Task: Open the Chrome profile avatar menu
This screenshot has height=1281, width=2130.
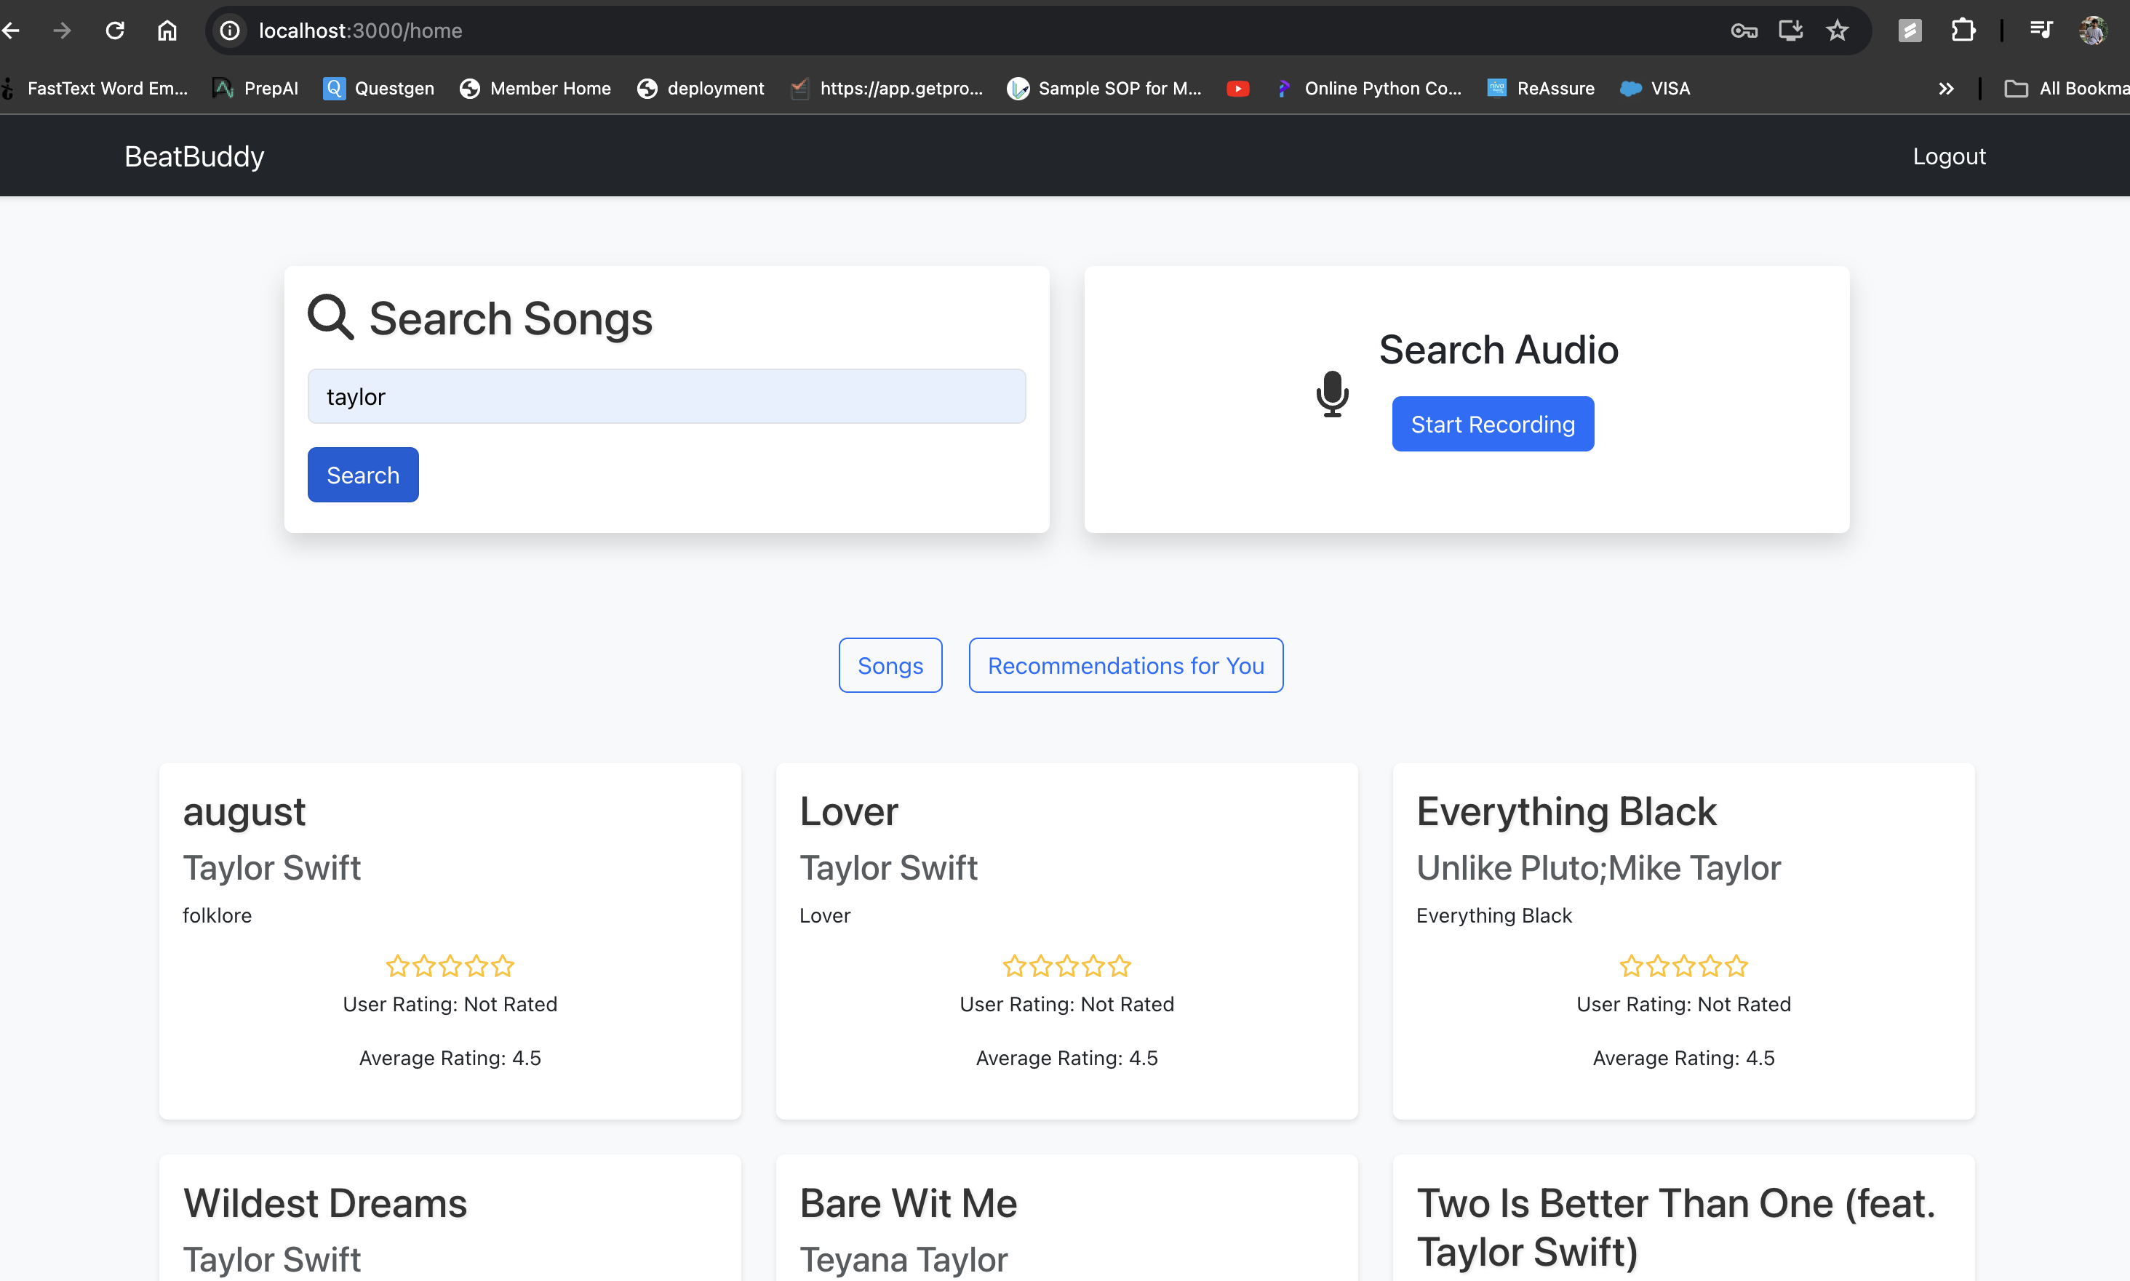Action: [2092, 31]
